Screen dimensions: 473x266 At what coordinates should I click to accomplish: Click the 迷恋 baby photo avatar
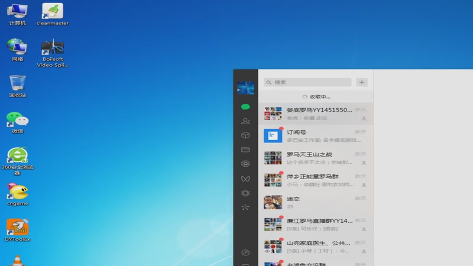coord(273,202)
